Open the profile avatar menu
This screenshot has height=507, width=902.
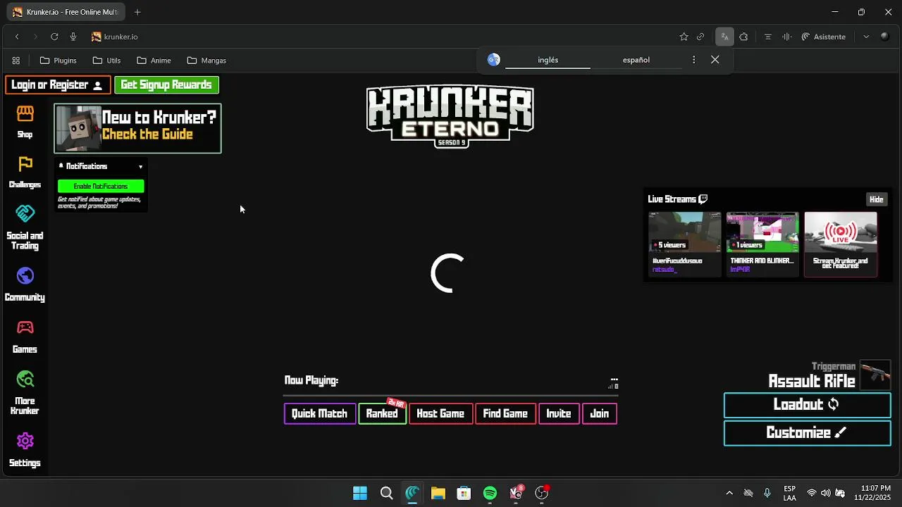(886, 37)
